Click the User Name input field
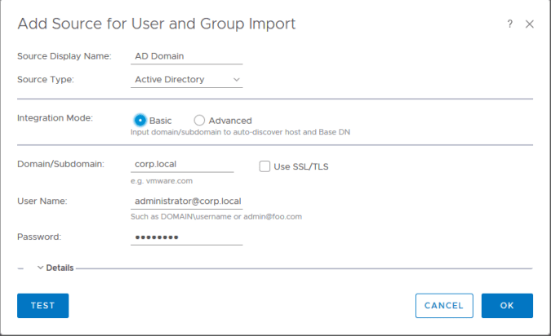Screen dimensions: 551x336 click(187, 201)
